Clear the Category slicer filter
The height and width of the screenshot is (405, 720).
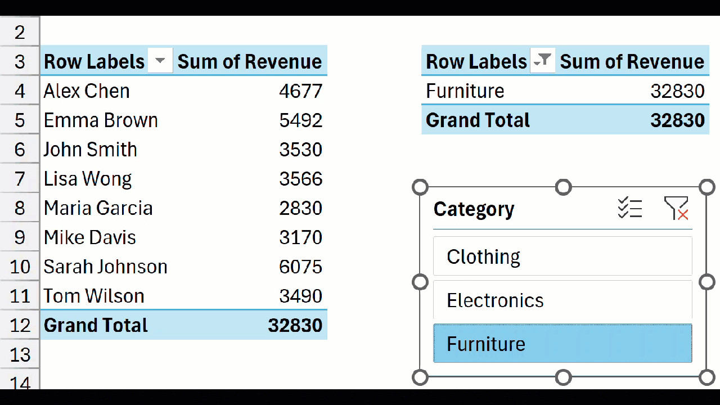pyautogui.click(x=677, y=208)
